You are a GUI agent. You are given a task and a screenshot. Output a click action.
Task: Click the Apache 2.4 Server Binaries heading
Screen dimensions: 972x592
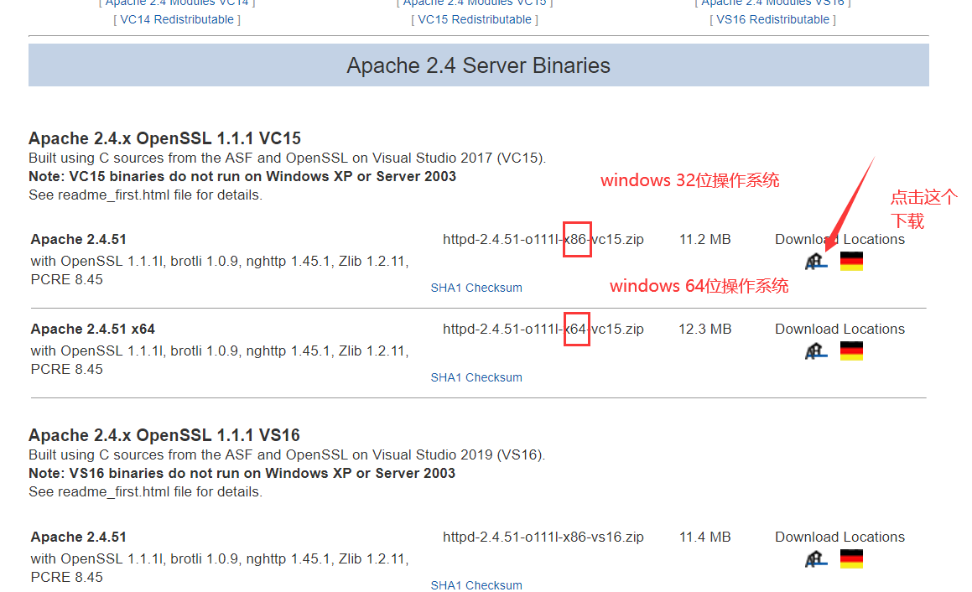[478, 65]
